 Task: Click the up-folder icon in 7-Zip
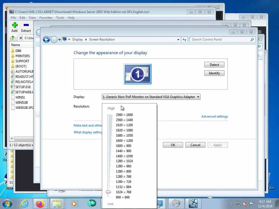(13, 38)
